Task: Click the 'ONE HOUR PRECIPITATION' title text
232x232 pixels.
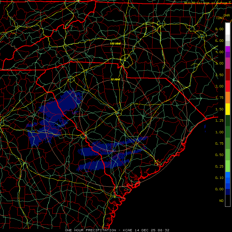Action: [90, 230]
